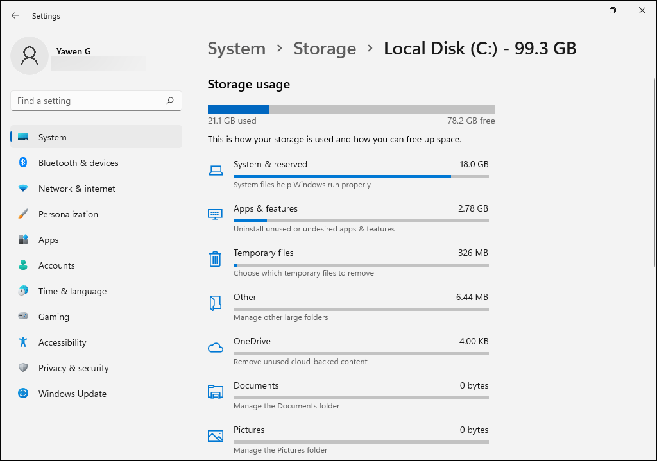
Task: Click the Network wifi icon in the sidebar
Action: pos(23,189)
